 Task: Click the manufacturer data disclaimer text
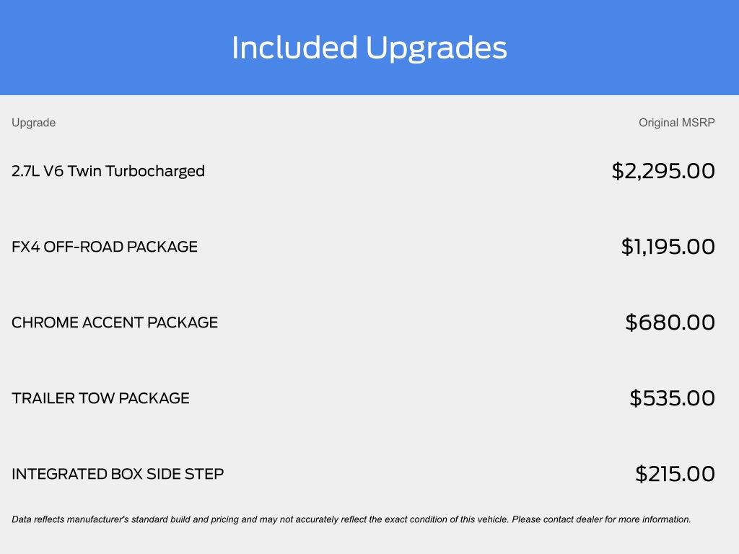point(351,519)
